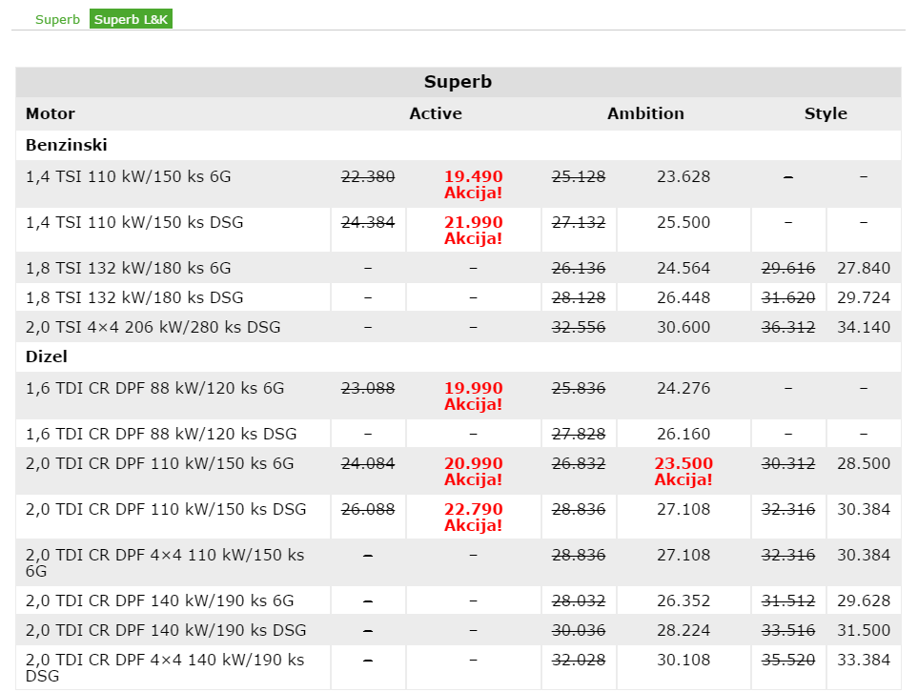The image size is (918, 692).
Task: Click 2,0 TDI CR DPF 140 kW/190 ks DSG label
Action: [166, 630]
